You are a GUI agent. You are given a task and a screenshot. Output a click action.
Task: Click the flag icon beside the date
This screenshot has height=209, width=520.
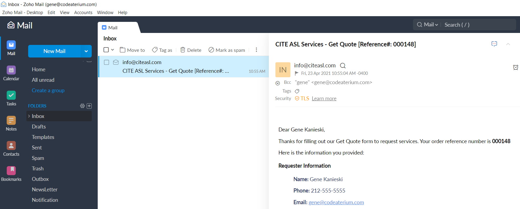[297, 73]
